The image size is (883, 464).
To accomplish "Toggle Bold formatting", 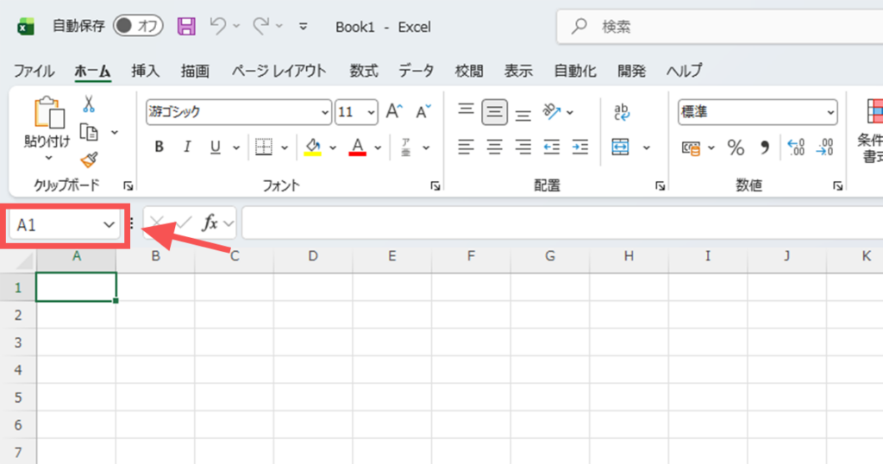I will coord(160,147).
